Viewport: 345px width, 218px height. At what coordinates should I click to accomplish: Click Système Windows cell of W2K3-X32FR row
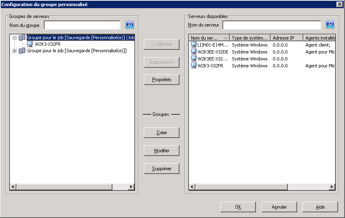pyautogui.click(x=250, y=66)
